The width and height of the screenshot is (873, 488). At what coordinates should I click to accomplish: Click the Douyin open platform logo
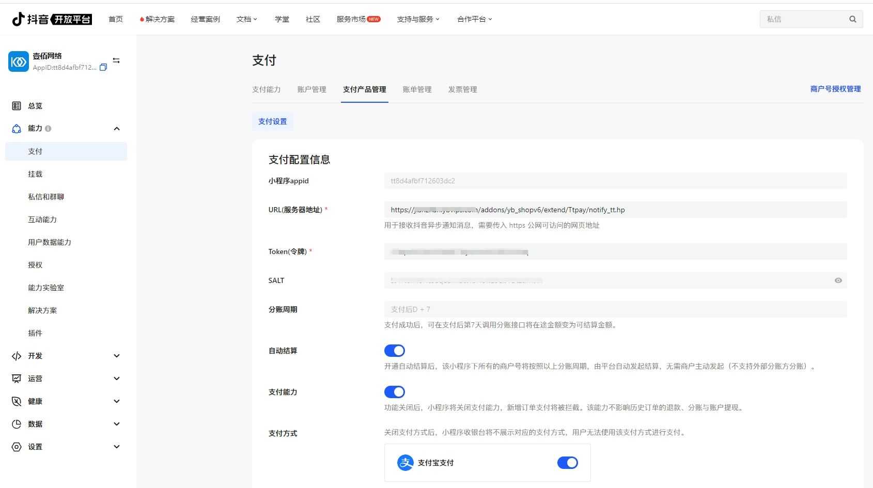point(52,19)
